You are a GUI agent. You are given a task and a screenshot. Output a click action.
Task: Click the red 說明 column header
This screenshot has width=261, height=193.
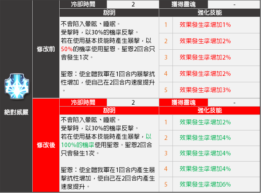(109, 110)
